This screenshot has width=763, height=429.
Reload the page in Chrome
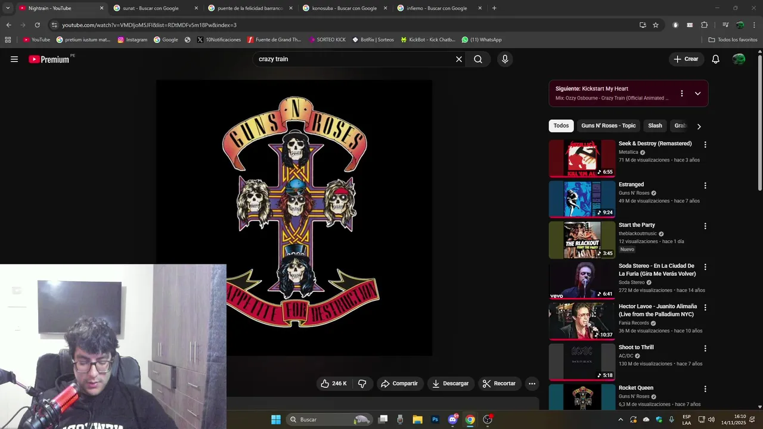pos(37,25)
